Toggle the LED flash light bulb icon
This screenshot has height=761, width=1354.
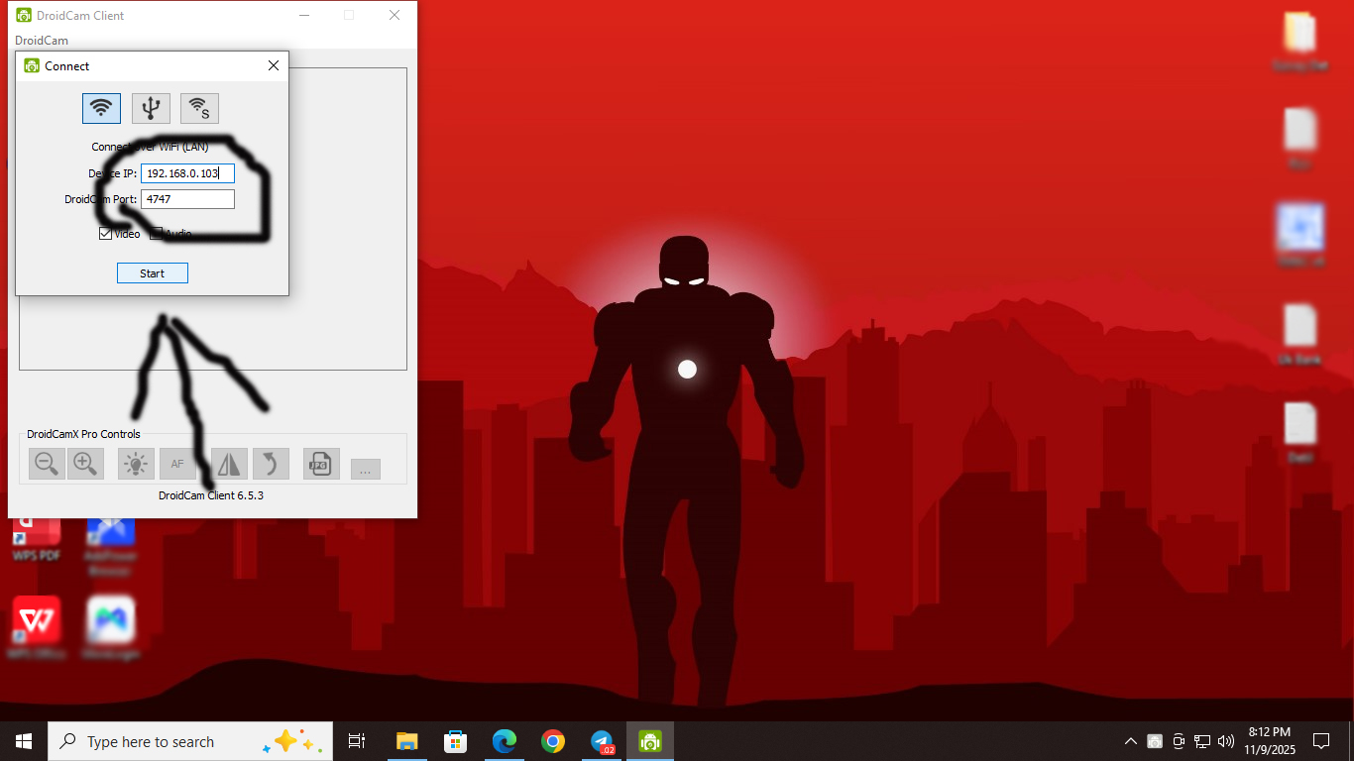pos(136,463)
